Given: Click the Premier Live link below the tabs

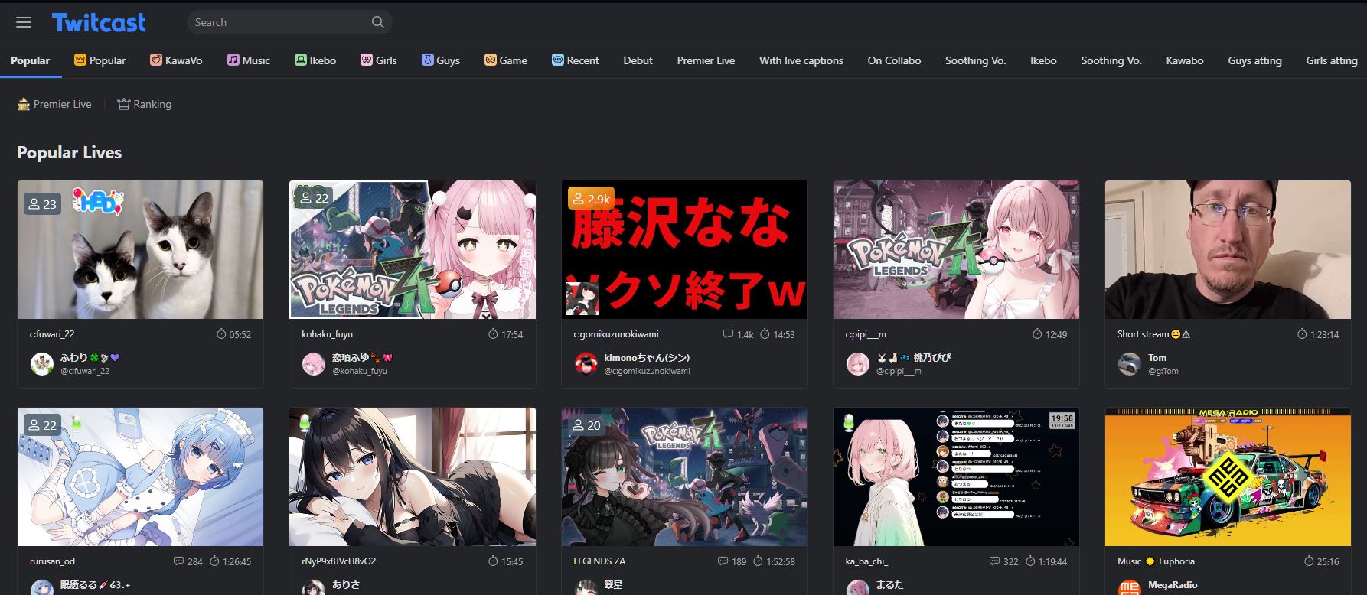Looking at the screenshot, I should [54, 104].
